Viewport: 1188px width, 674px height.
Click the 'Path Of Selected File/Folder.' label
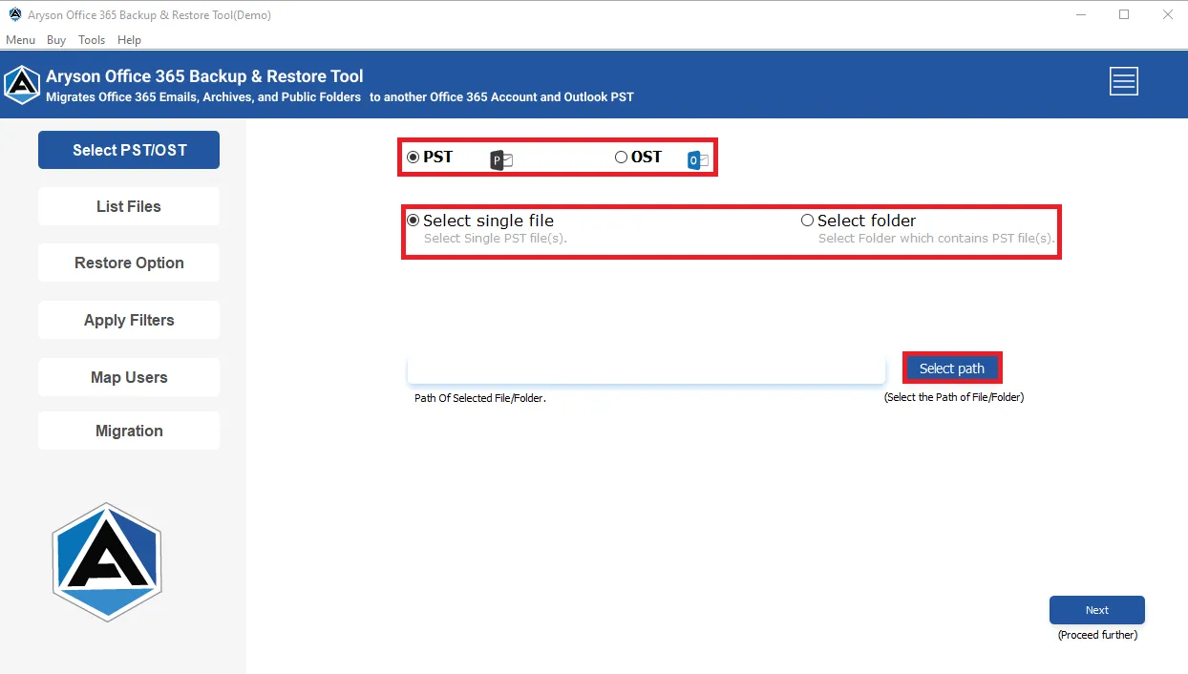[480, 398]
